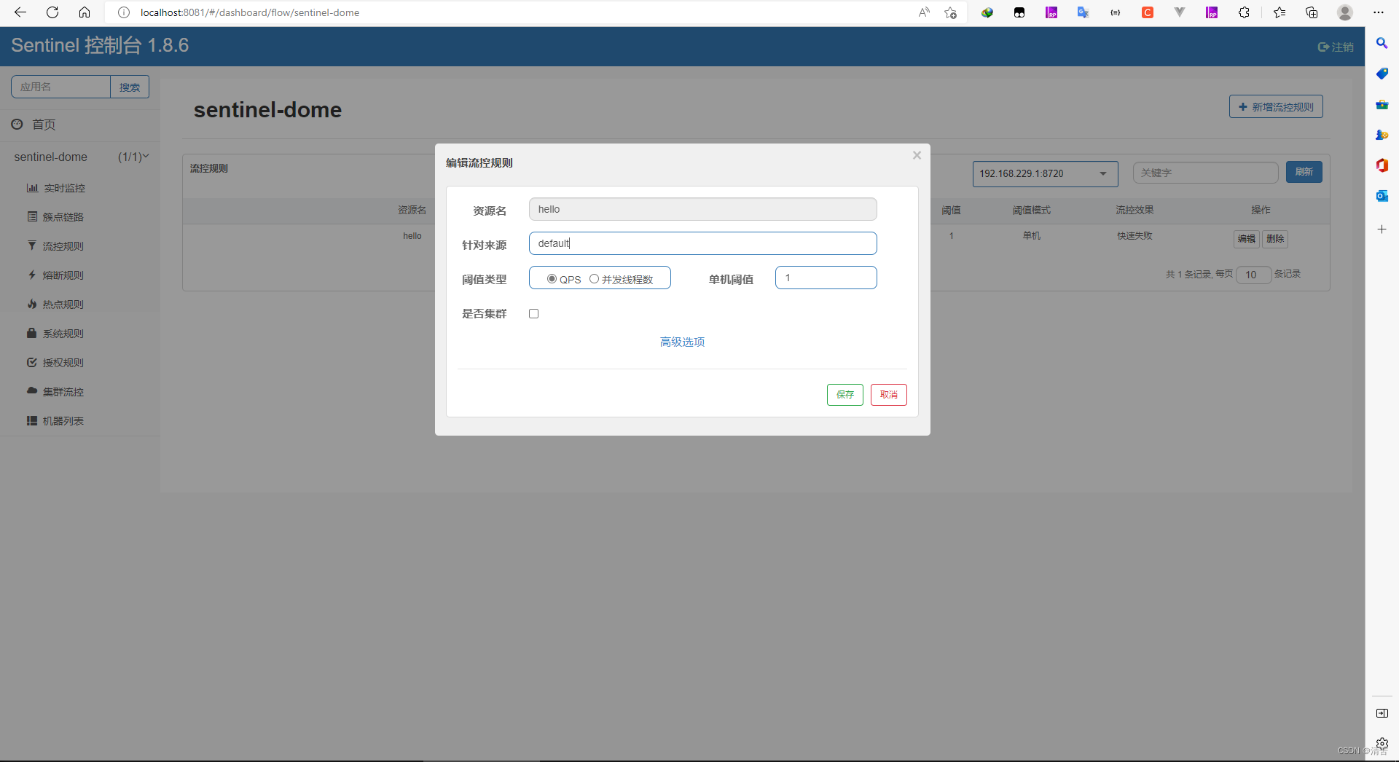Image resolution: width=1399 pixels, height=762 pixels.
Task: Close the 编辑流控规则 dialog with X
Action: coord(917,155)
